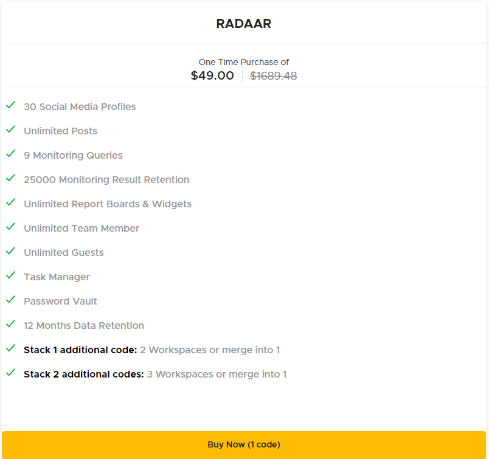This screenshot has width=489, height=459.
Task: Click the RADAAR product title
Action: click(243, 24)
